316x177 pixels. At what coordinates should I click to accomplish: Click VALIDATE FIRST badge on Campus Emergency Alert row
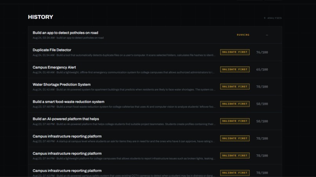[x=235, y=69]
